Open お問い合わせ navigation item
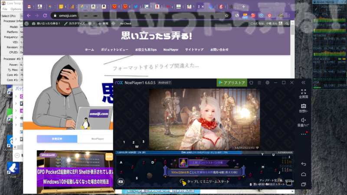This screenshot has width=347, height=195. [219, 49]
